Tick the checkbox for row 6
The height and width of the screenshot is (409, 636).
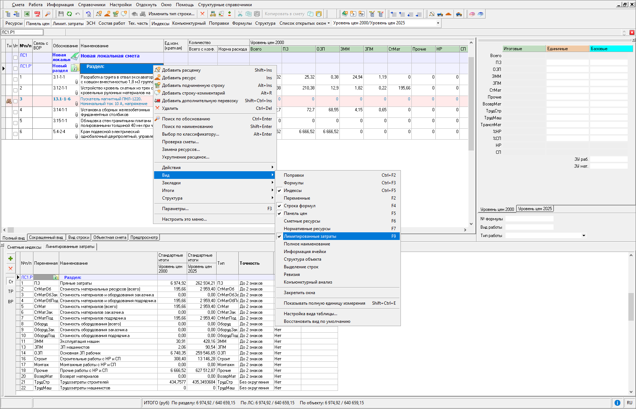click(x=15, y=134)
